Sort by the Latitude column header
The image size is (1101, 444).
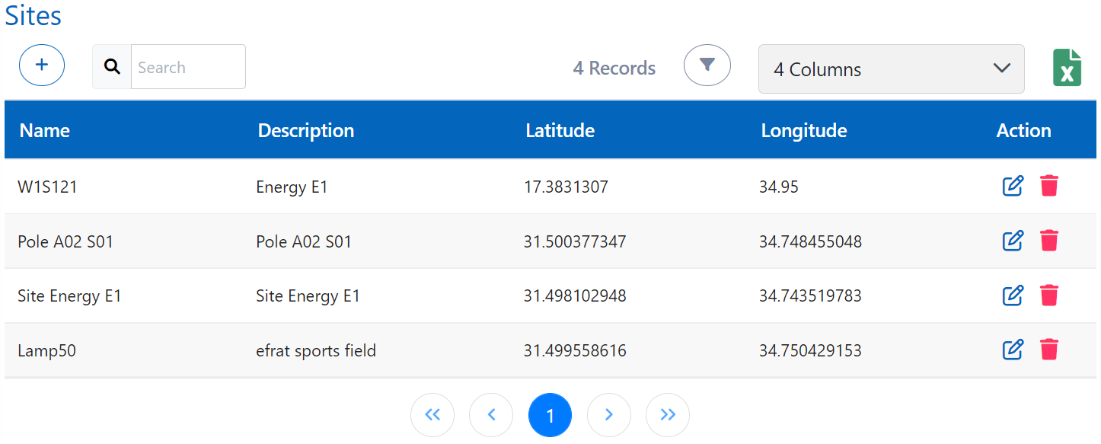tap(560, 130)
